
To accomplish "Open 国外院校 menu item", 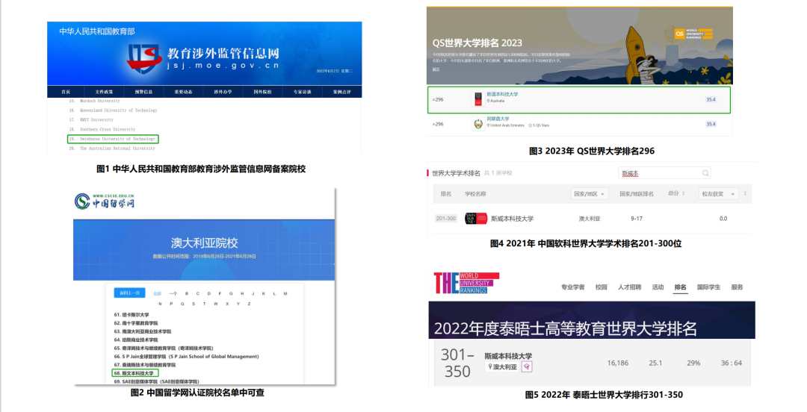I will 262,92.
